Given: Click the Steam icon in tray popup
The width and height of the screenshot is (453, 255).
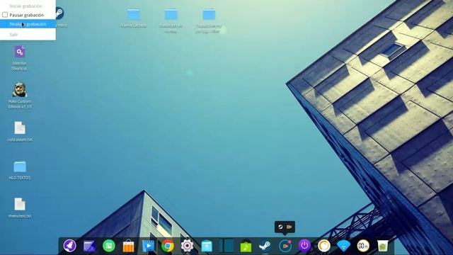Looking at the screenshot, I should (x=280, y=227).
